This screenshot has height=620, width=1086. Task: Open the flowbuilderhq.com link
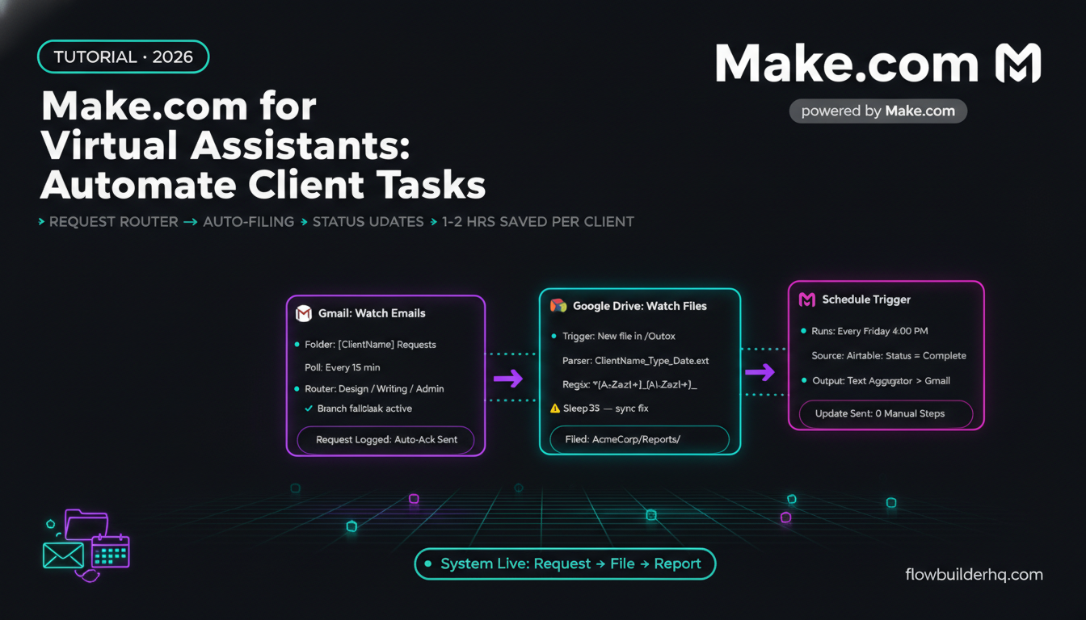(974, 575)
